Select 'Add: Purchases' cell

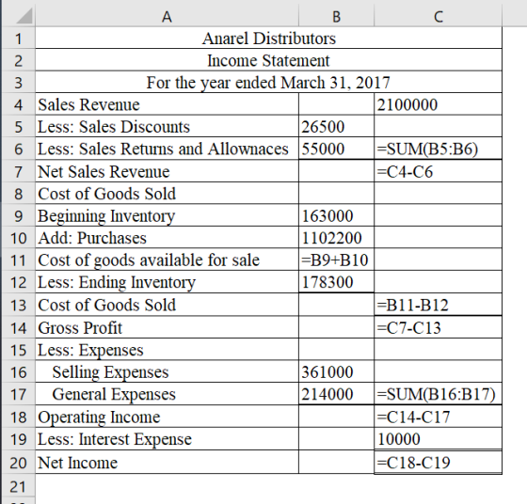coord(168,238)
